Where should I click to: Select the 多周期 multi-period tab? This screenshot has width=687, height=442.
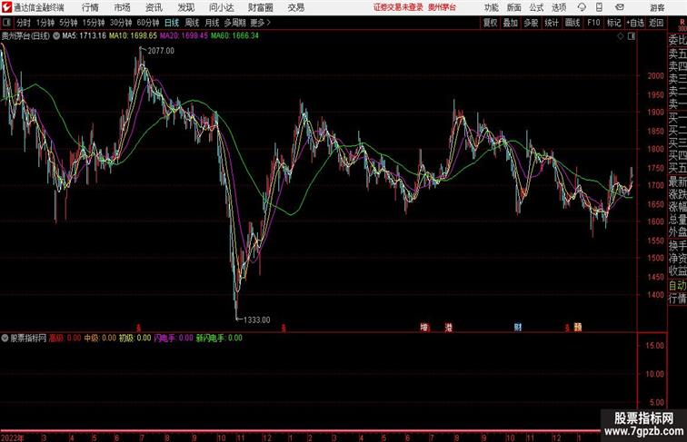click(234, 23)
